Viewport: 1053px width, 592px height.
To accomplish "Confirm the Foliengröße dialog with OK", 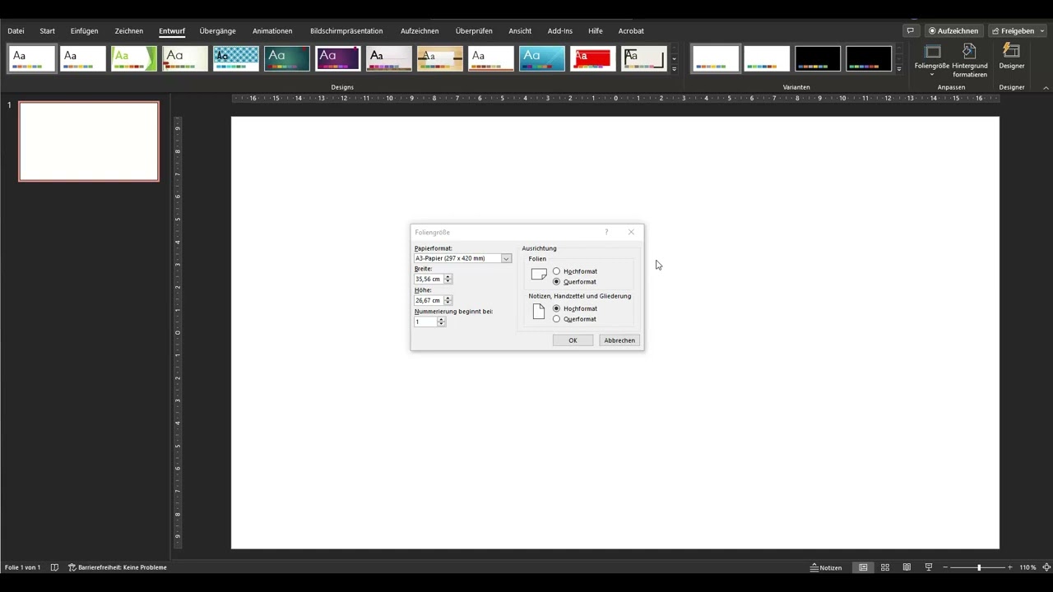I will click(573, 340).
